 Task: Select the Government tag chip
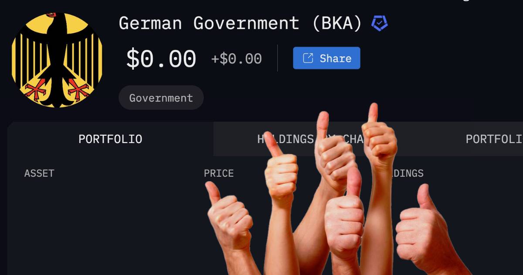(161, 98)
